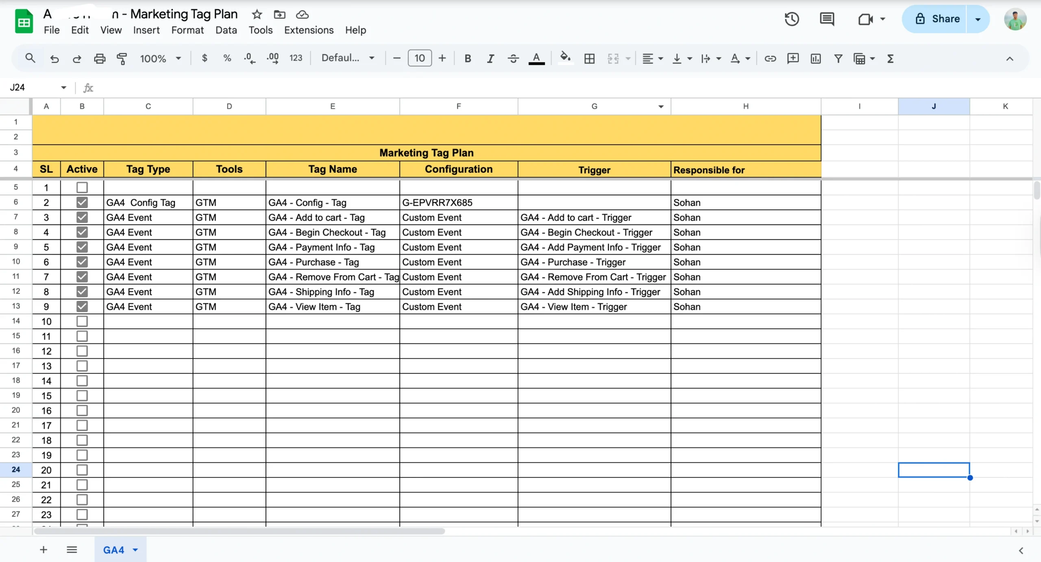Expand the Default font dropdown

(348, 58)
